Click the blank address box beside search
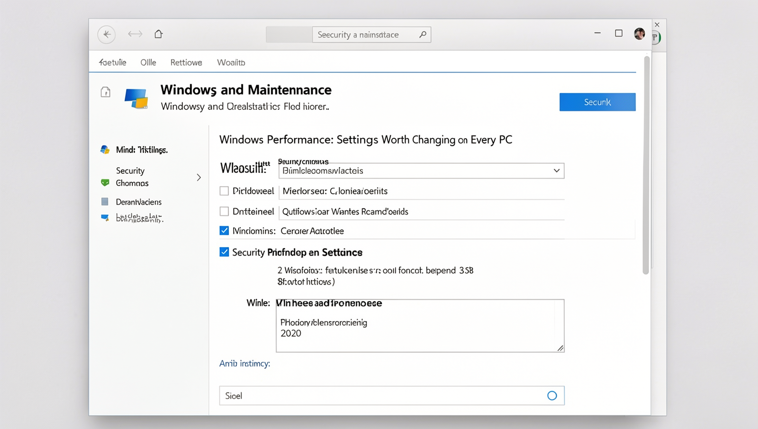 coord(289,35)
